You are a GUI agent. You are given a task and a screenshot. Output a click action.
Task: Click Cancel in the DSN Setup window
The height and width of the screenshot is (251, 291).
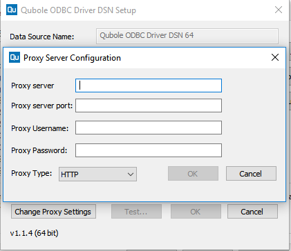click(x=252, y=212)
